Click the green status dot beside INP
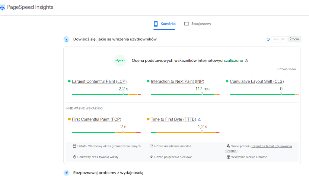The height and width of the screenshot is (176, 309). tap(148, 81)
